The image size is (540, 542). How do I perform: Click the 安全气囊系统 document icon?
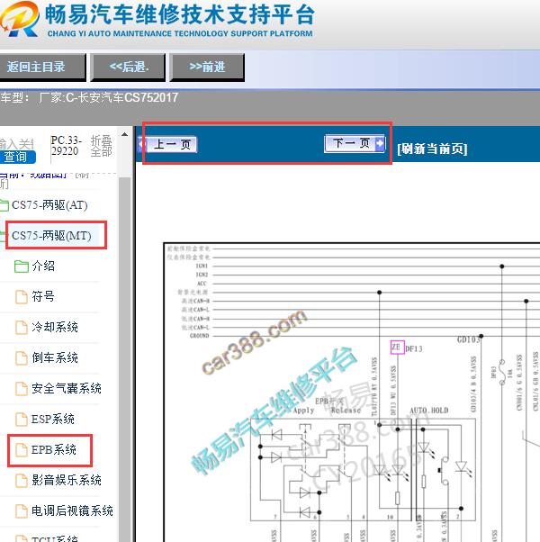click(22, 389)
